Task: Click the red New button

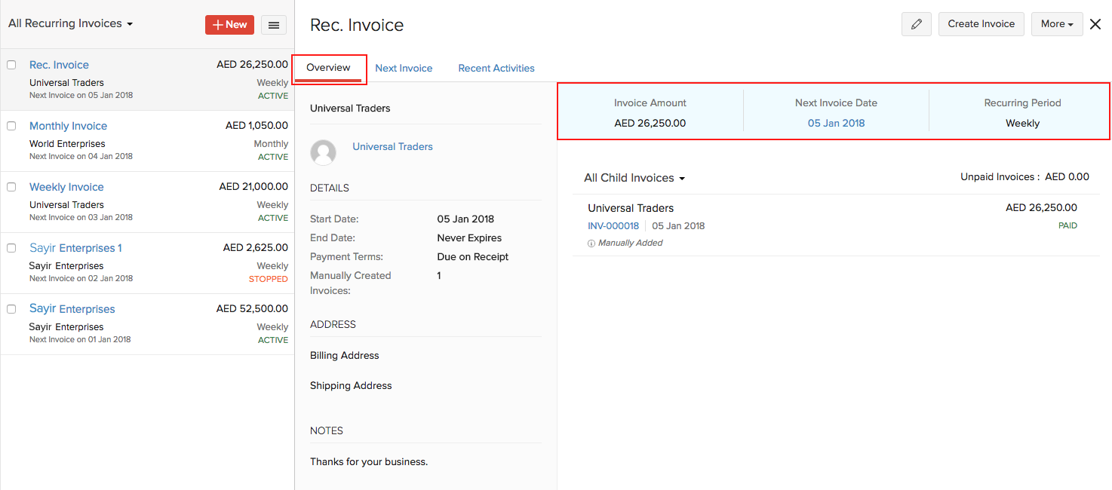Action: pyautogui.click(x=229, y=25)
